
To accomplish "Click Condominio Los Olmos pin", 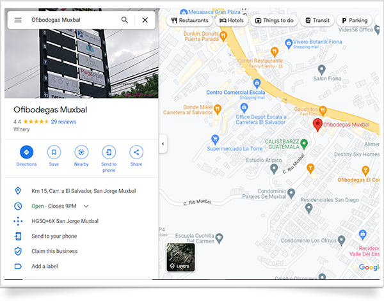I will (341, 240).
